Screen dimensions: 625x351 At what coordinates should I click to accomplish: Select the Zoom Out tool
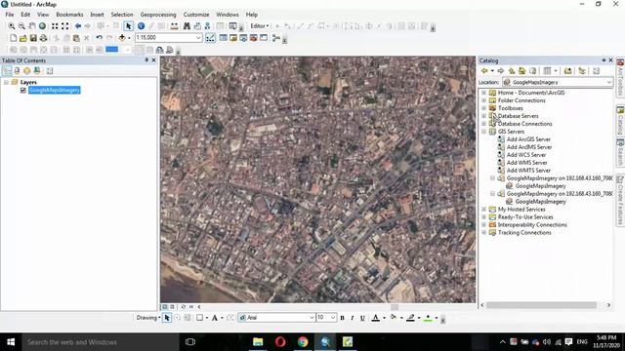click(x=21, y=26)
